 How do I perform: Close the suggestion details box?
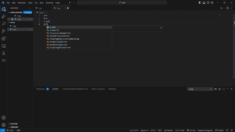pos(161,28)
